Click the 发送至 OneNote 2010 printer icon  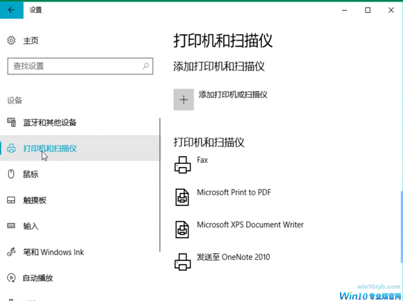[182, 262]
